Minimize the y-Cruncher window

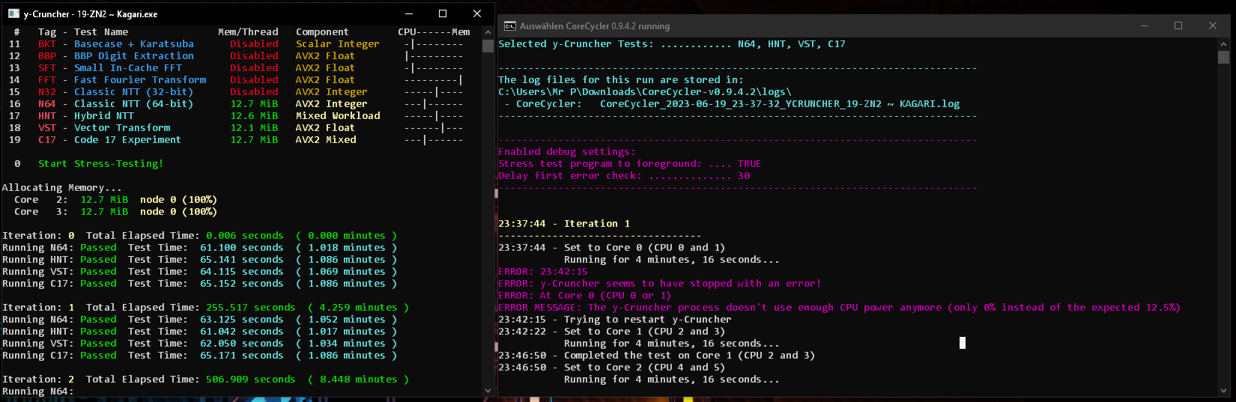click(409, 13)
